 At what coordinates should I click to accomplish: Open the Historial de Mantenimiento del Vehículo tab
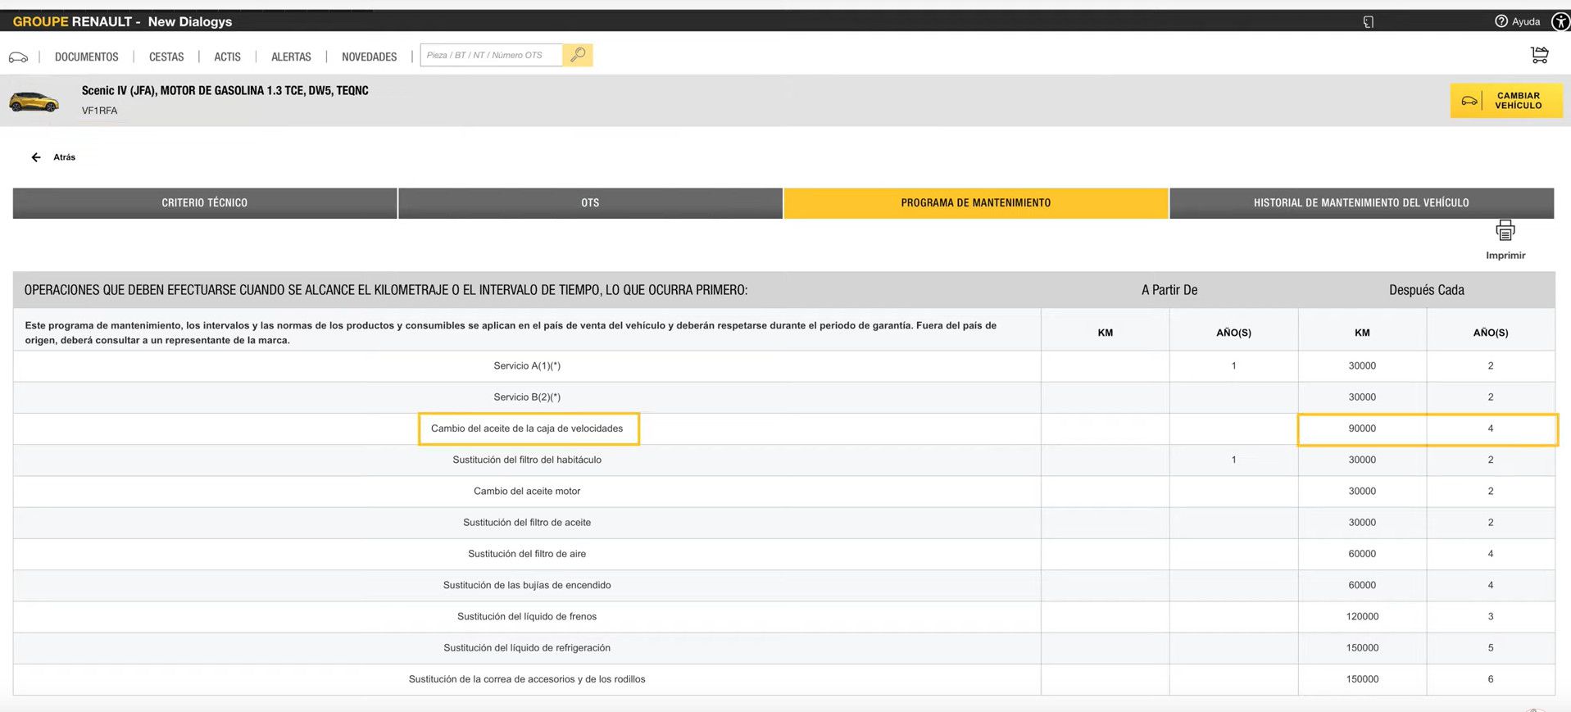tap(1360, 203)
